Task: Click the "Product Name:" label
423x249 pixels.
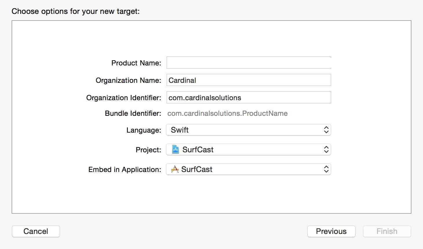Action: (x=136, y=63)
